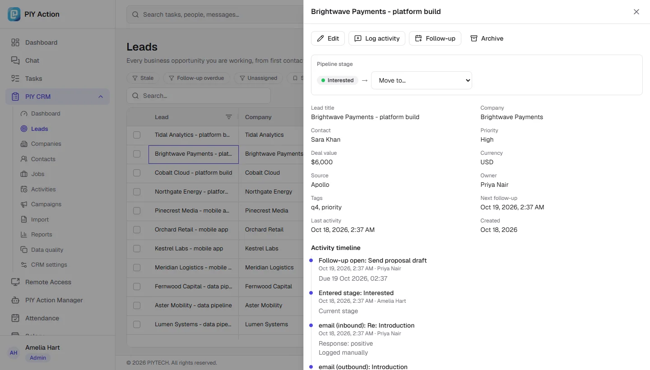Apply the Unassigned filter chip
Screen dimensions: 650x370
tap(258, 78)
